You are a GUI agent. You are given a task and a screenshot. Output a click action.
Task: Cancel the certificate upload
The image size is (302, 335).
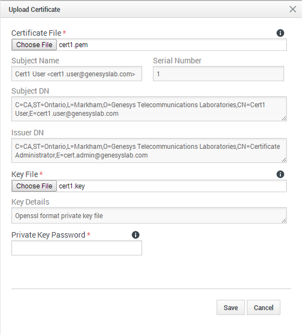(x=263, y=308)
